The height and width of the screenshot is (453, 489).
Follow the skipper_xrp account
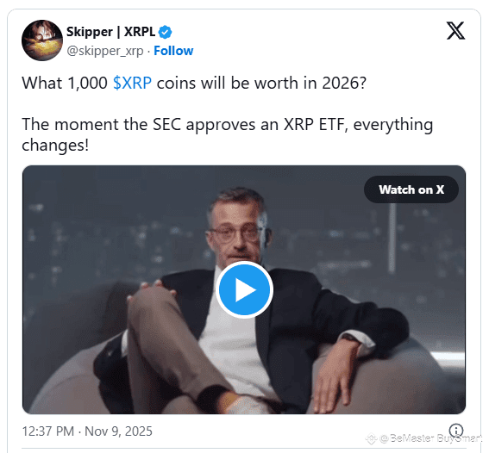[173, 51]
